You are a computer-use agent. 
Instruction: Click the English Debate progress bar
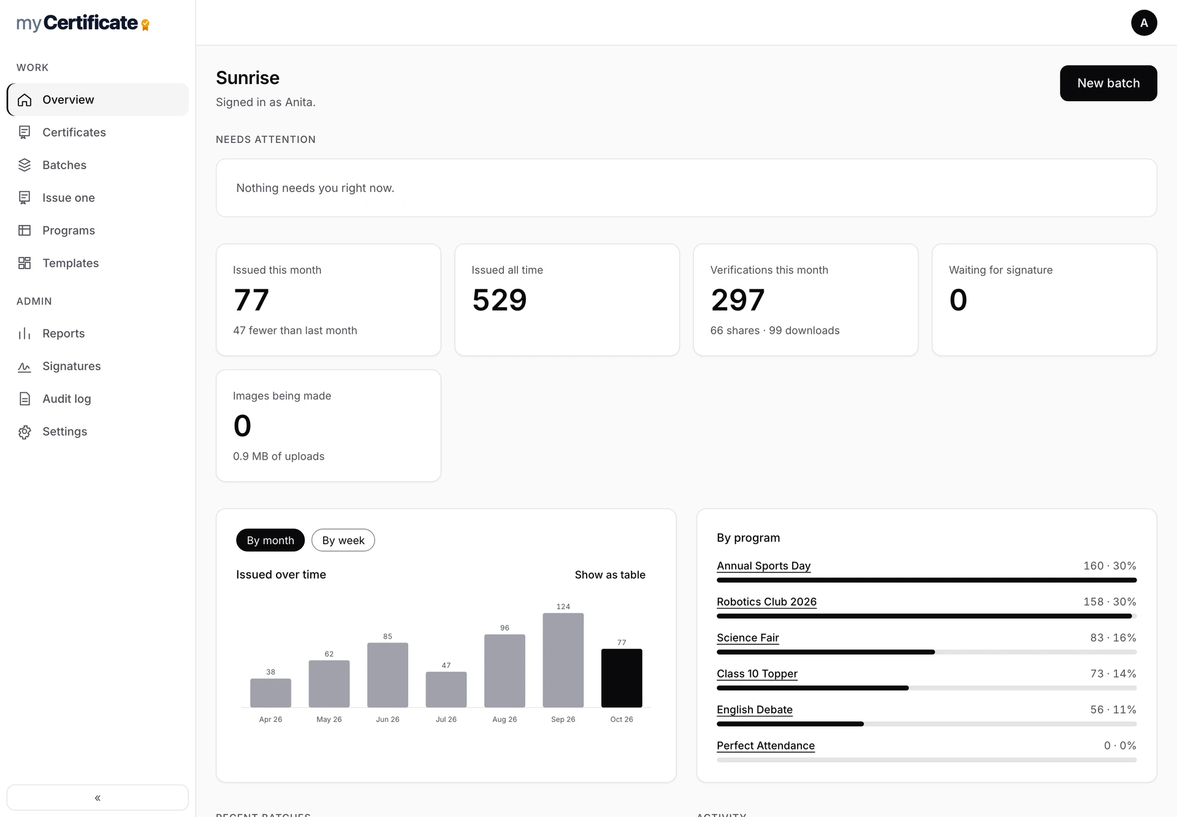click(x=926, y=724)
